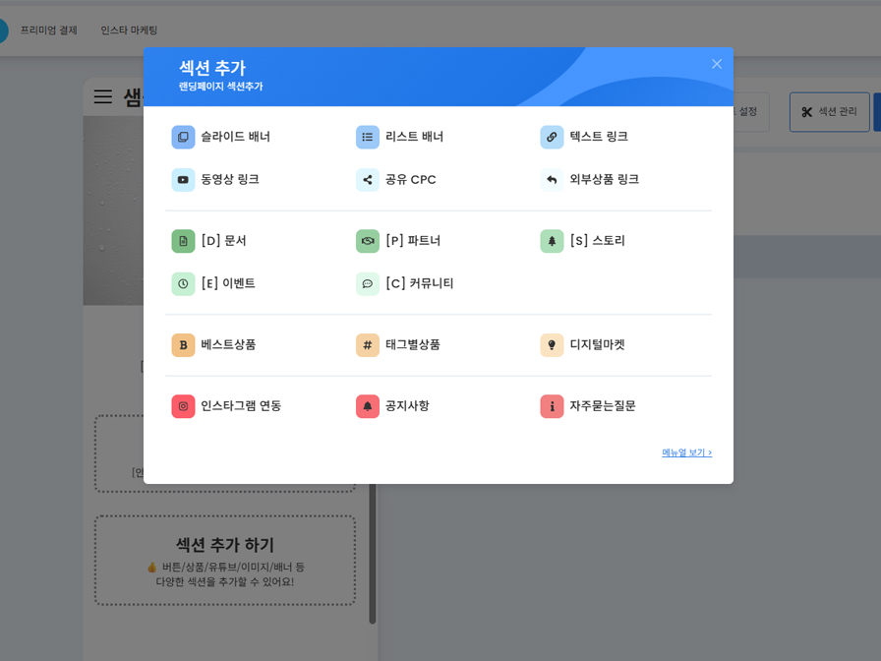The height and width of the screenshot is (661, 881).
Task: Switch to the 인스타 마케팅 menu
Action: (x=129, y=30)
